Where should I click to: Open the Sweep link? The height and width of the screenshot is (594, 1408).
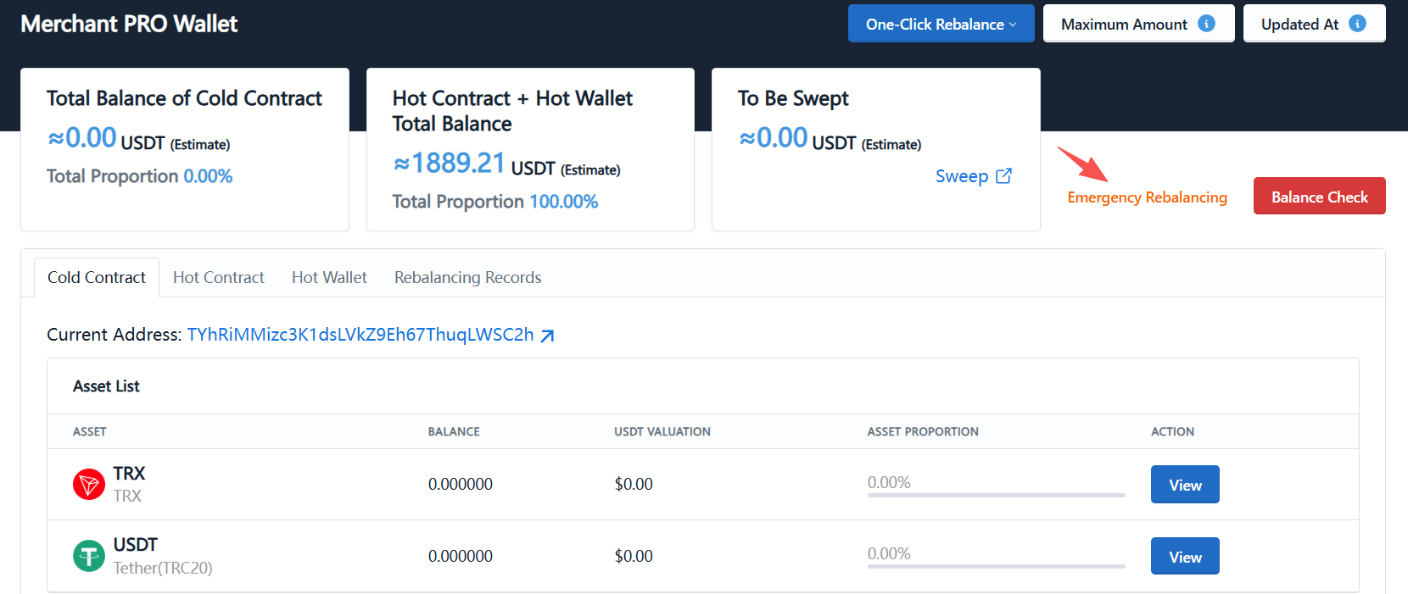coord(962,176)
